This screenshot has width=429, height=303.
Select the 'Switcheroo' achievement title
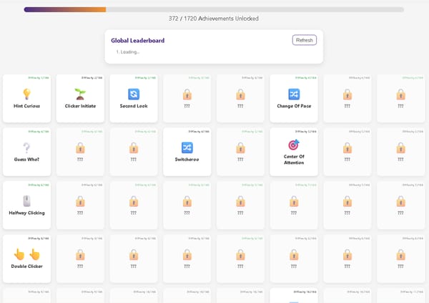click(187, 159)
